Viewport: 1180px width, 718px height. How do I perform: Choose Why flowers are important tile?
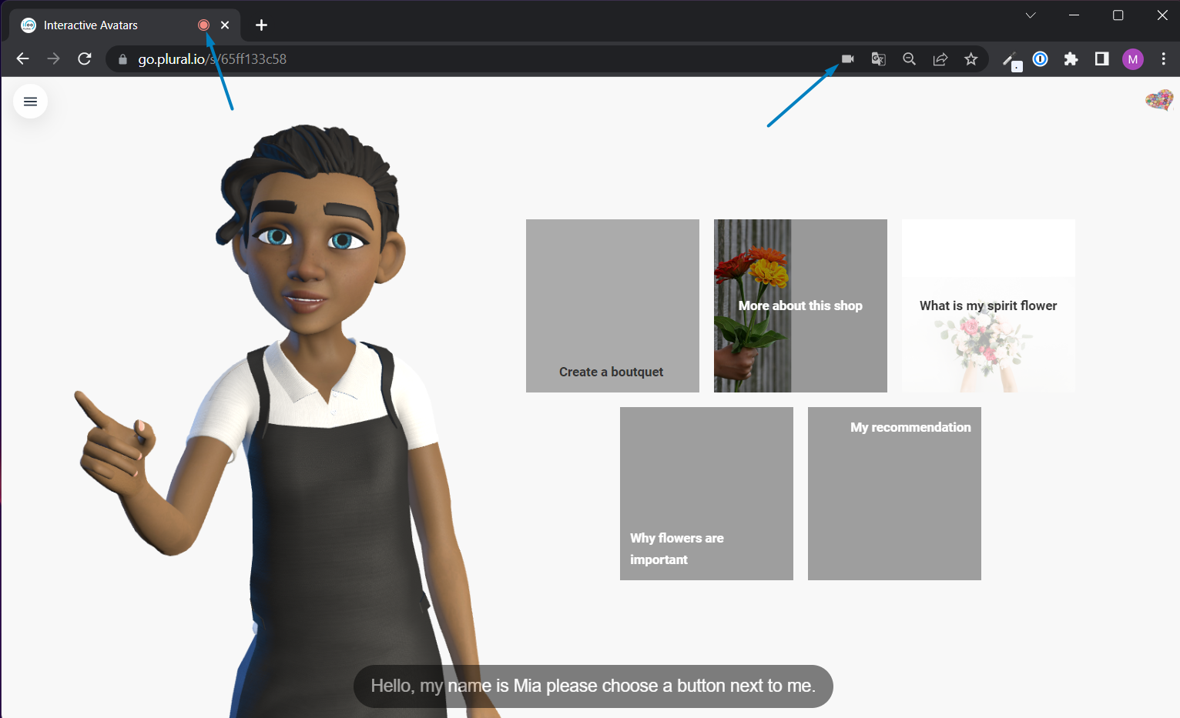[706, 493]
